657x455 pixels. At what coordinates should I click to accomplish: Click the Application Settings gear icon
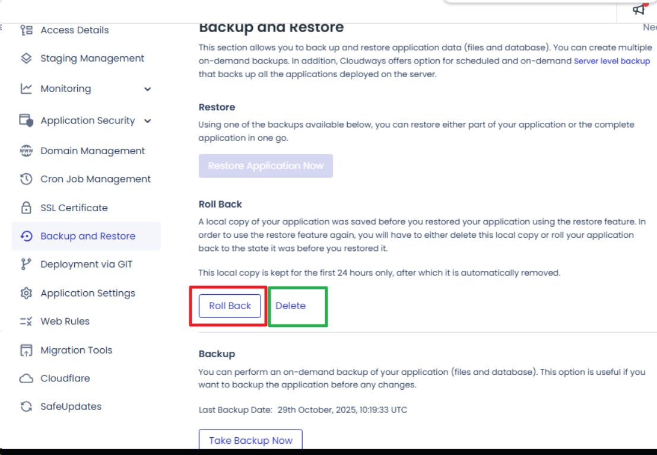coord(26,293)
